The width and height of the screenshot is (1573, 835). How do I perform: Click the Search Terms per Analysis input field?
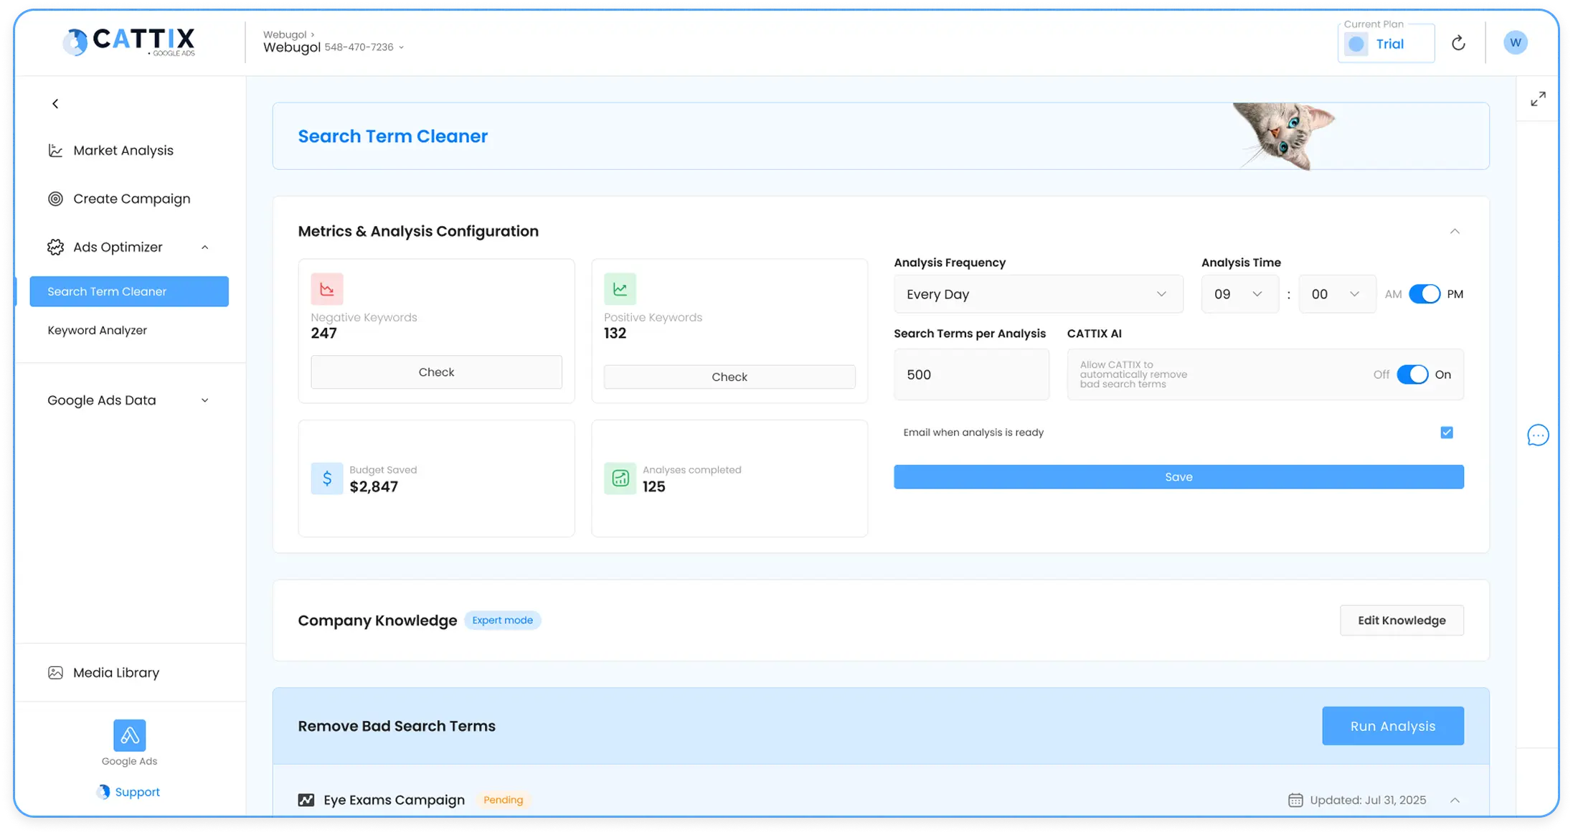(971, 374)
